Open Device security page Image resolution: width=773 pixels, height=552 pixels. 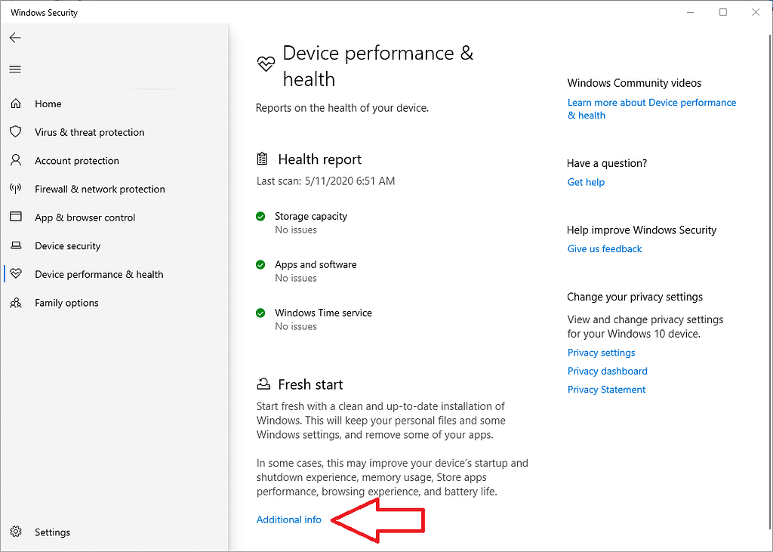click(115, 245)
